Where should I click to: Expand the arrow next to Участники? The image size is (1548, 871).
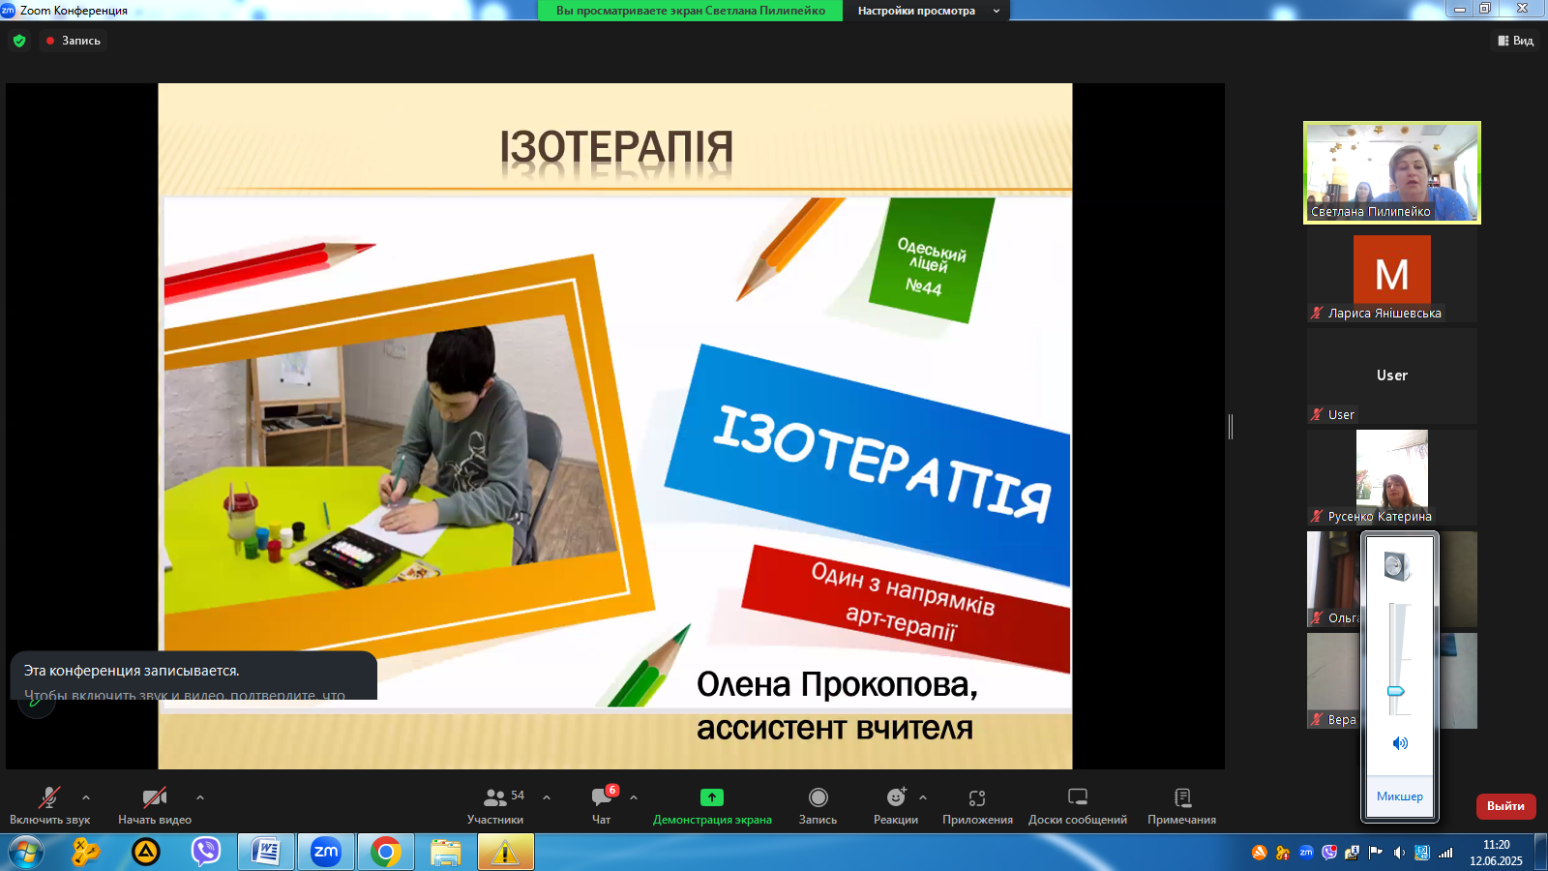point(547,797)
